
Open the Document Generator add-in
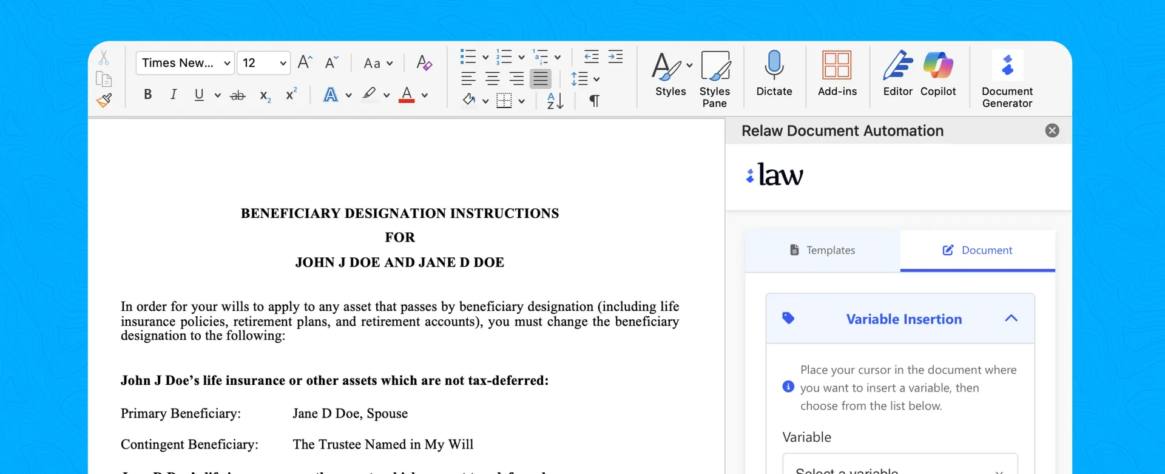click(1007, 79)
